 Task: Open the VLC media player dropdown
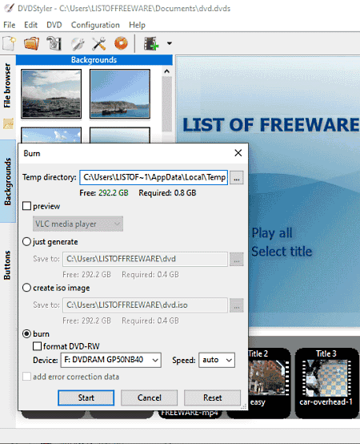coord(78,224)
